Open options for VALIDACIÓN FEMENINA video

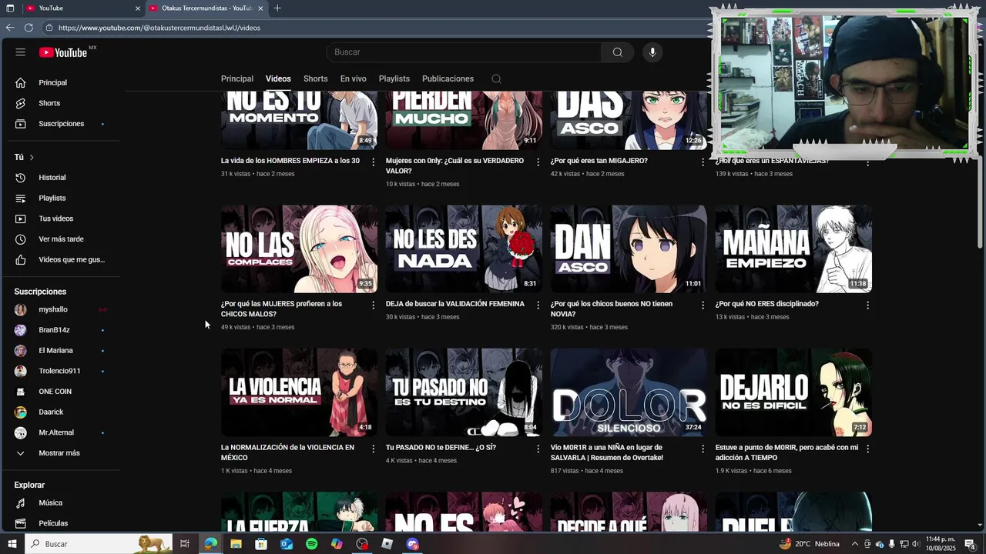click(538, 305)
